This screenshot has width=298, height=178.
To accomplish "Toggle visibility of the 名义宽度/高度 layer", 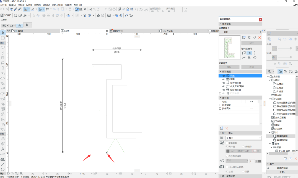I will pos(224,86).
